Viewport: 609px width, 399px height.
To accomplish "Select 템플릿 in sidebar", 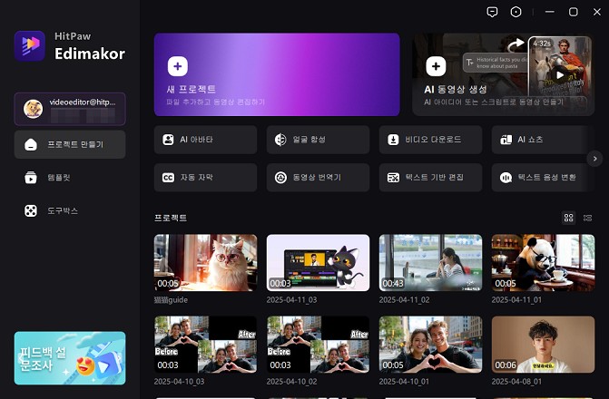I will 70,178.
